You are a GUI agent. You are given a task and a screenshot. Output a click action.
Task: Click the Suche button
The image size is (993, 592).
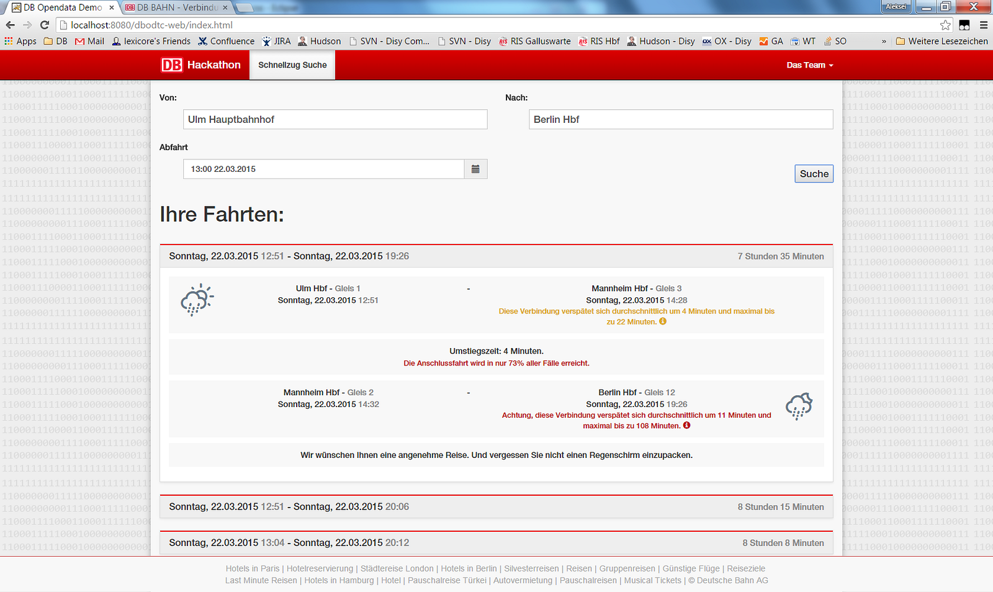[x=814, y=174]
